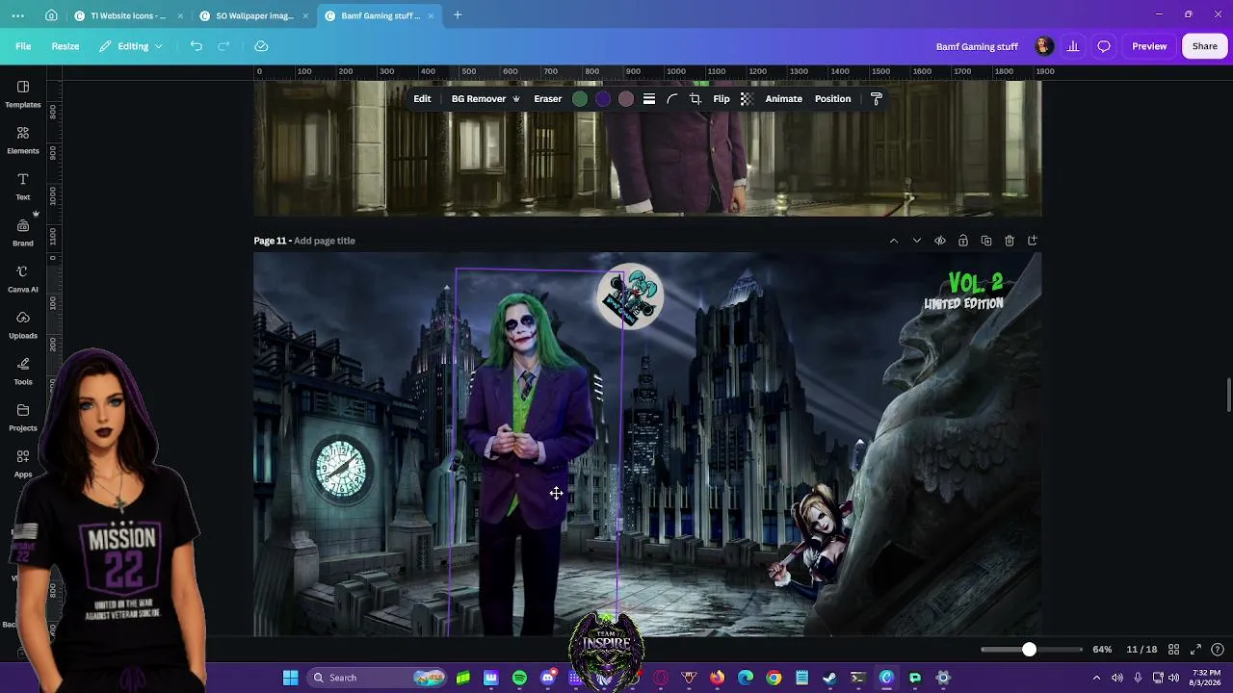Open the Resize menu
Image resolution: width=1233 pixels, height=693 pixels.
66,46
